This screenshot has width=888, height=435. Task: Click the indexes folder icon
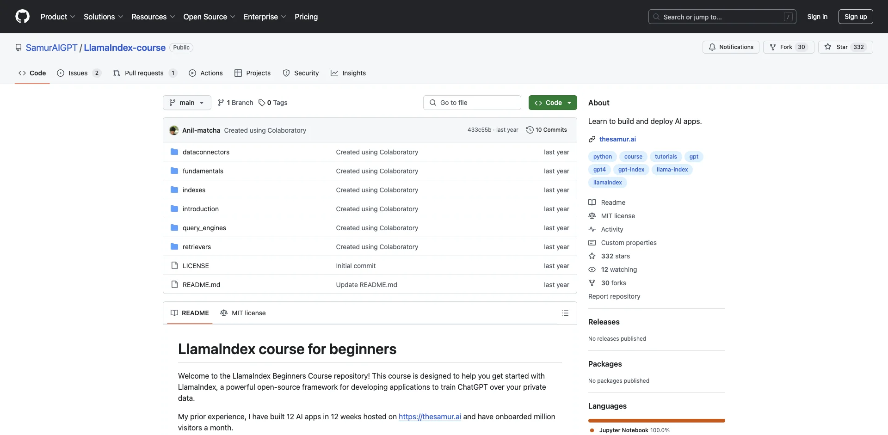174,190
